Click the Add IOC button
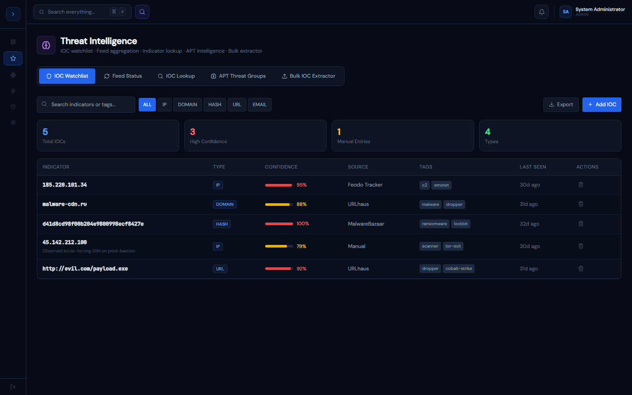The width and height of the screenshot is (632, 395). pos(602,104)
